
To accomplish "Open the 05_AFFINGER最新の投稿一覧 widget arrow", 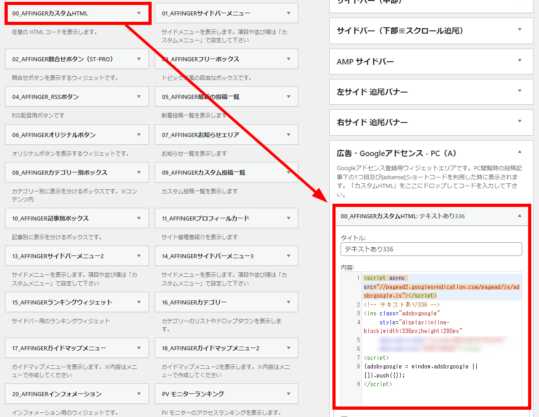I will click(x=288, y=97).
